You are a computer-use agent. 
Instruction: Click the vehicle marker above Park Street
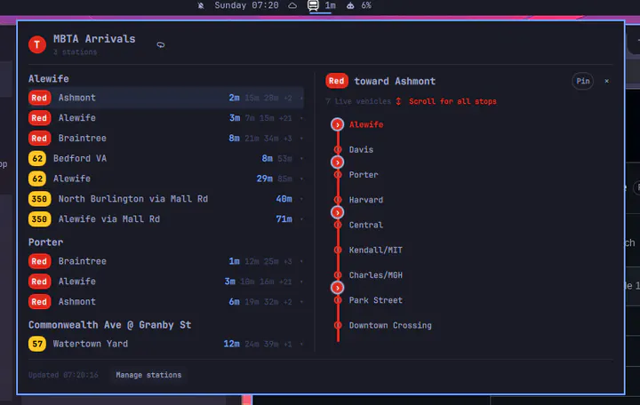[x=337, y=288]
